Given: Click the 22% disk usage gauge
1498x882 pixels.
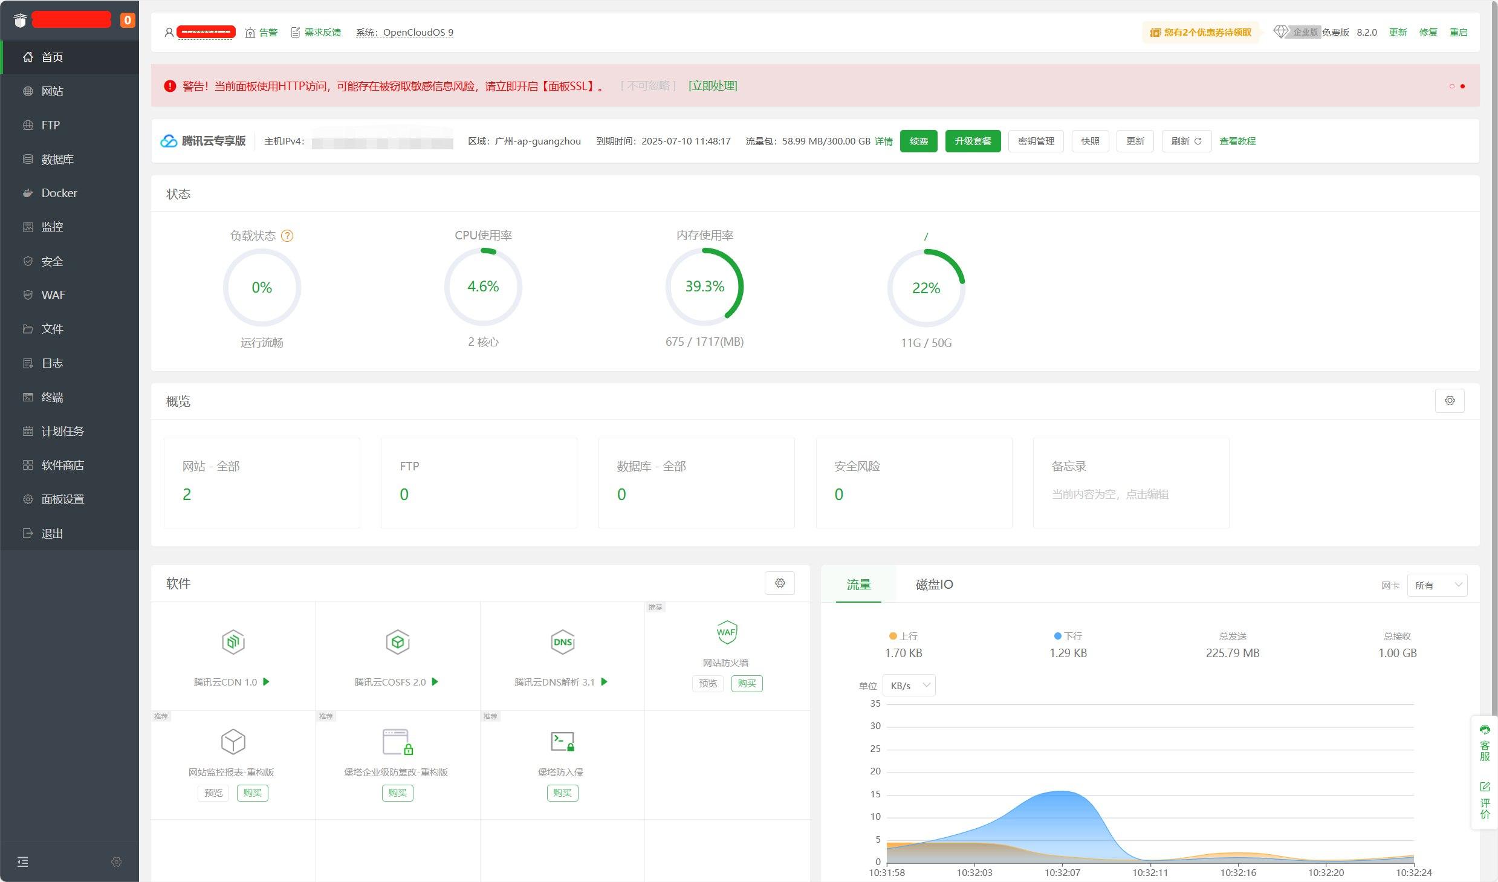Looking at the screenshot, I should (926, 288).
